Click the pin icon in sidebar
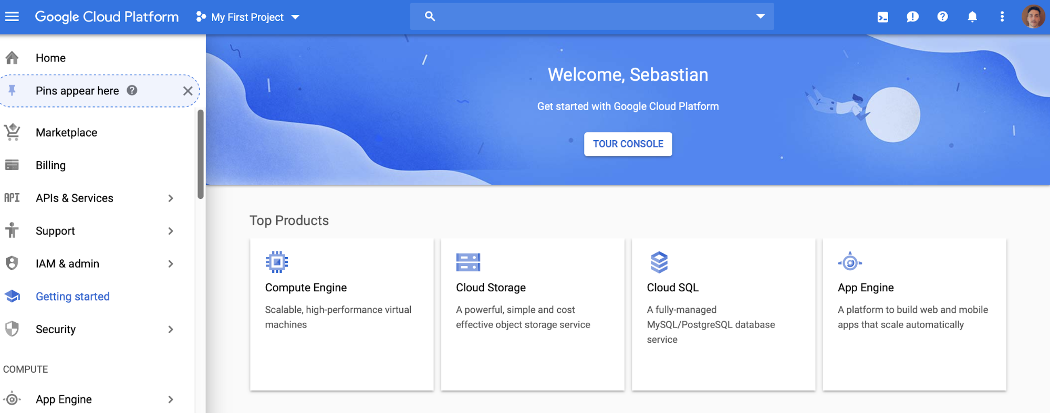The image size is (1050, 413). (x=12, y=91)
